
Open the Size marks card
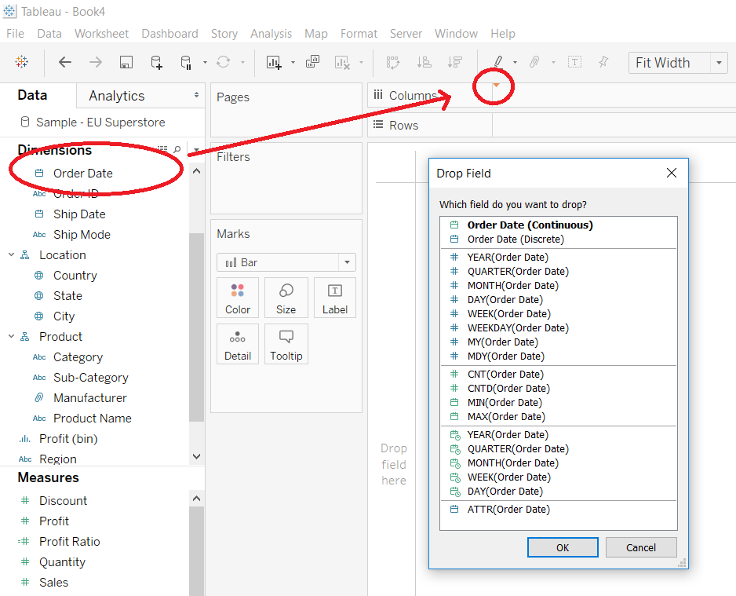coord(286,298)
